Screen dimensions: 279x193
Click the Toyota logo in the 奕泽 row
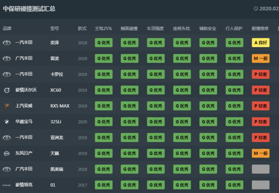[x=7, y=43]
